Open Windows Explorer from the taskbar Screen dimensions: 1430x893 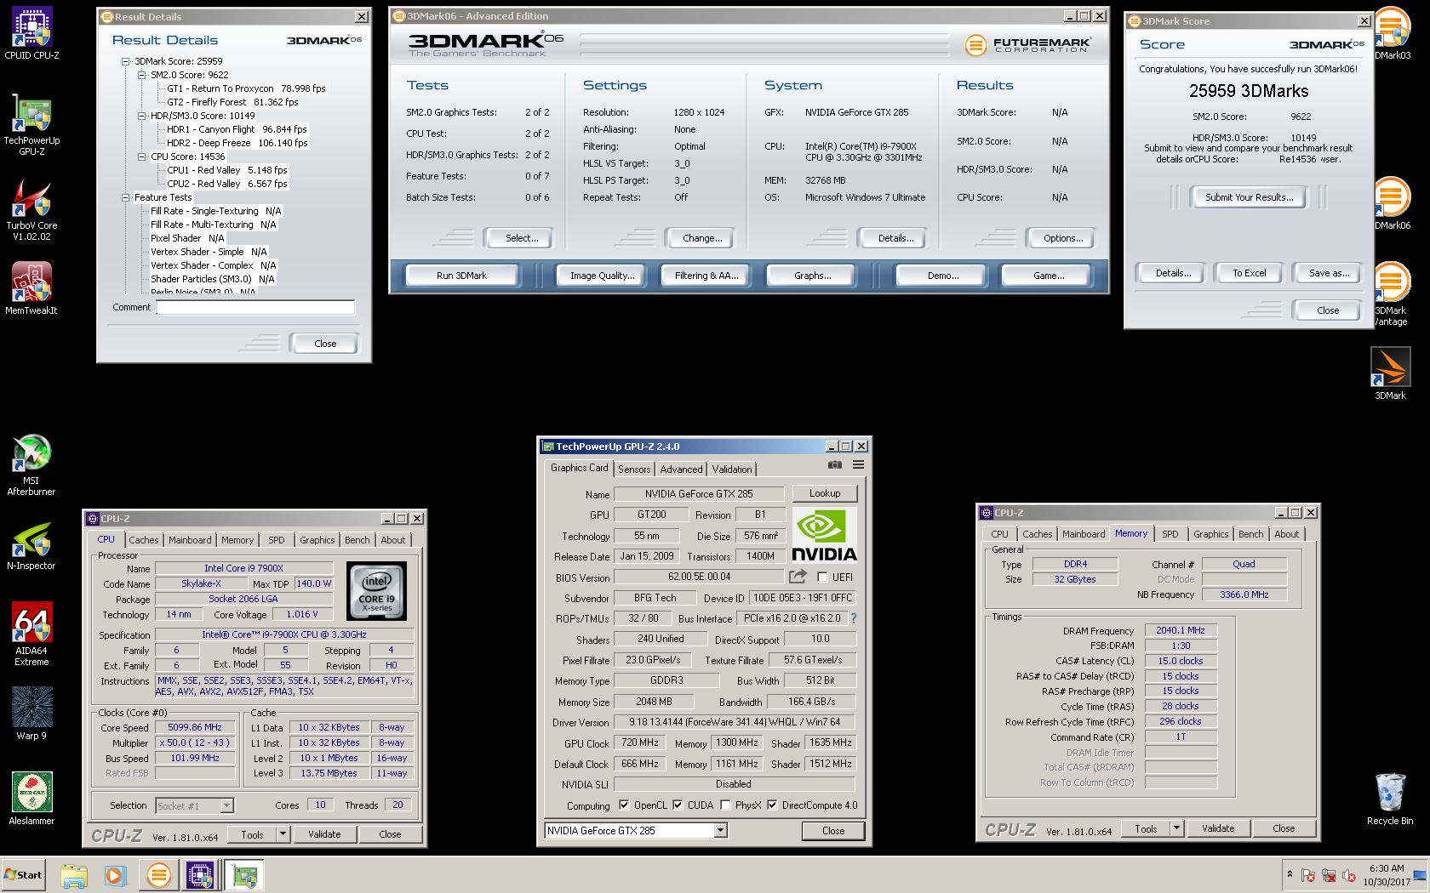74,875
